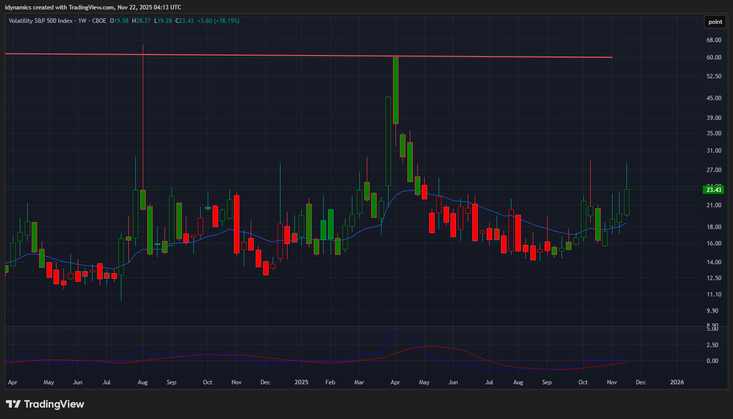This screenshot has width=733, height=419.
Task: Select the 2025 label on time axis
Action: tap(301, 382)
